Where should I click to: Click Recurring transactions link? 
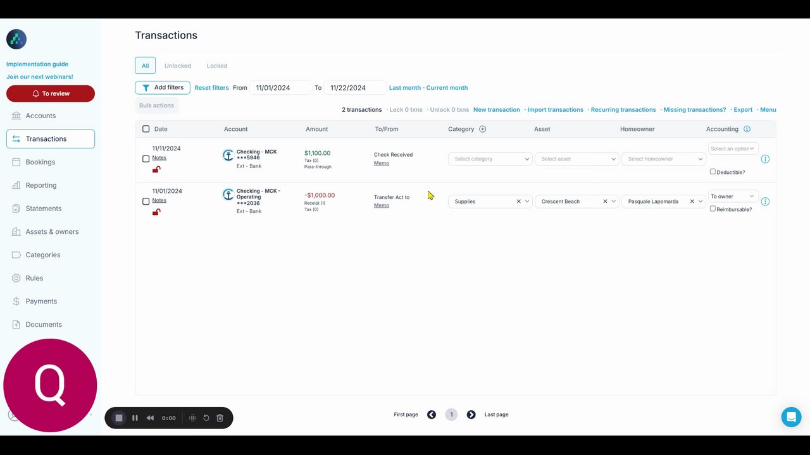tap(623, 110)
